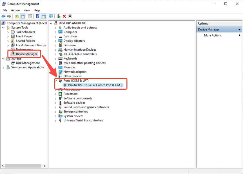The image size is (243, 174).
Task: Toggle Show/Hide Console Tree toolbar button
Action: [23, 16]
